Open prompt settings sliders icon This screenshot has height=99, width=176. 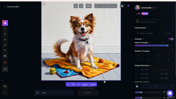pos(38,93)
